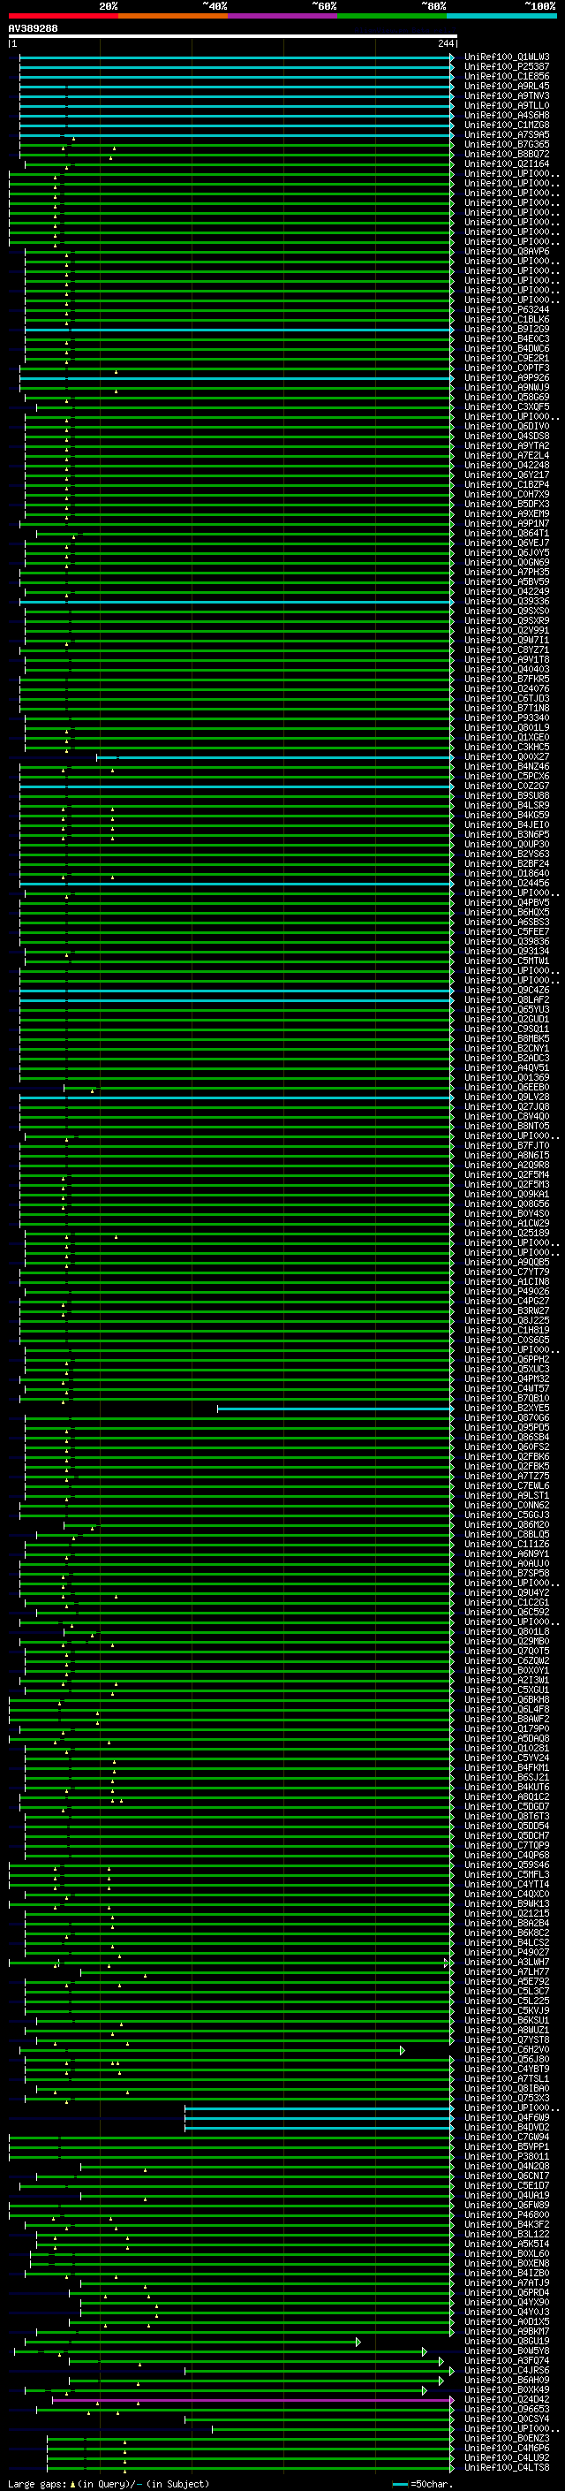Select hit label UniRef100_A9LST1
Image resolution: width=565 pixels, height=2491 pixels.
click(x=507, y=1495)
